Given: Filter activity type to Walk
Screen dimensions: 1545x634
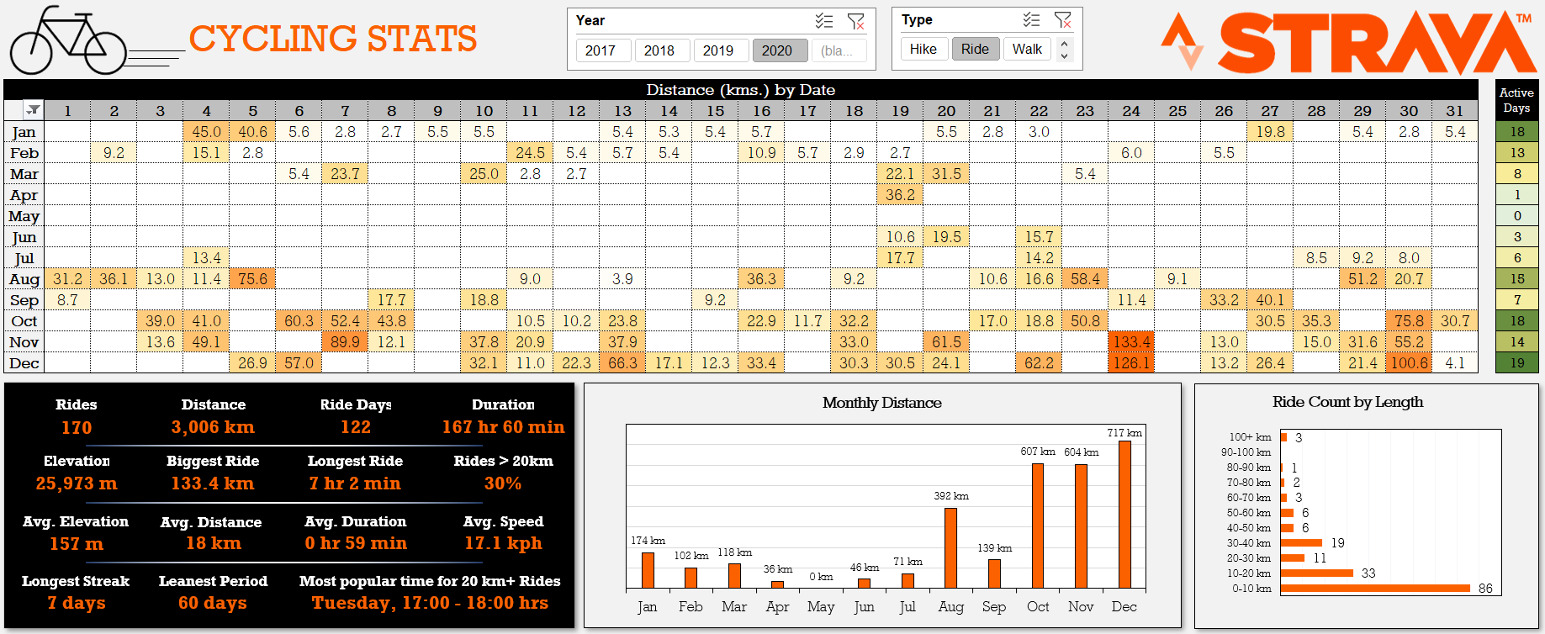Looking at the screenshot, I should click(1027, 49).
